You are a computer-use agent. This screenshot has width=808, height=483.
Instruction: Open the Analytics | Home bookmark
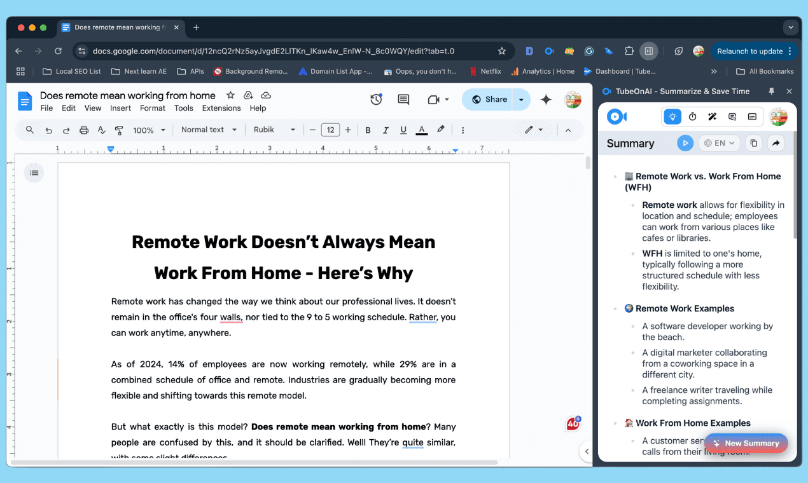(543, 71)
